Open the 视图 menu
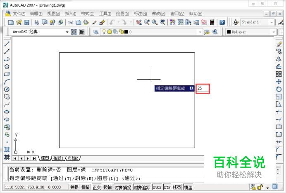286x193 pixels. (53, 14)
